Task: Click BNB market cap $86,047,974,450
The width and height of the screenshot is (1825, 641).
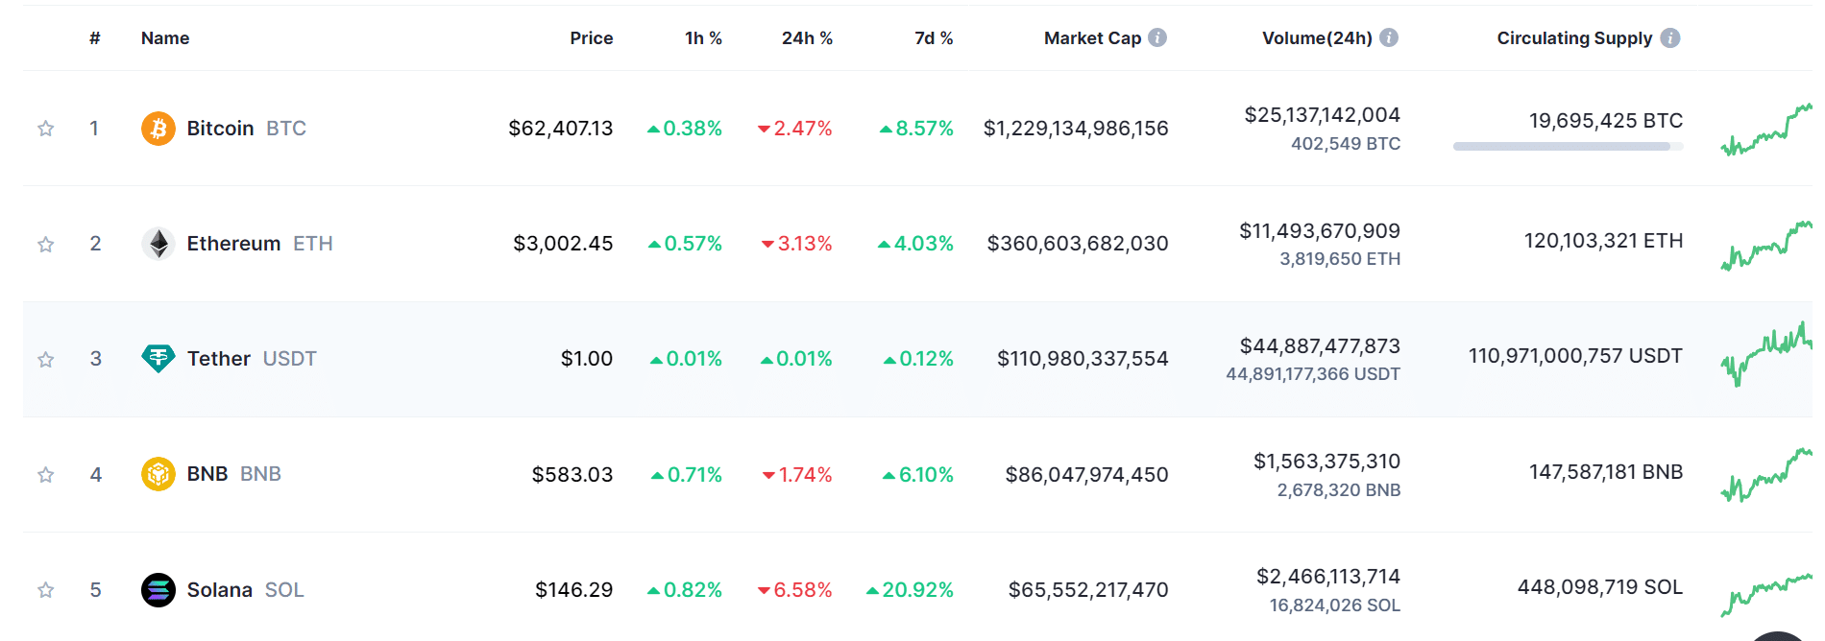Action: [1086, 474]
